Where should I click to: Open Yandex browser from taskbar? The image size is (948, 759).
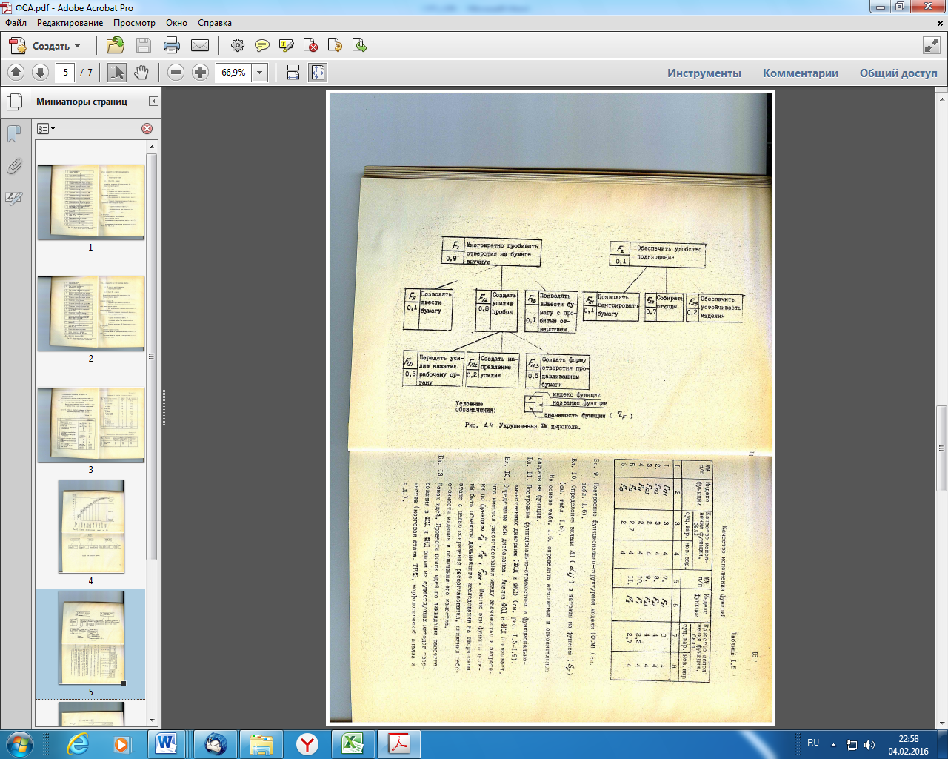(x=307, y=744)
